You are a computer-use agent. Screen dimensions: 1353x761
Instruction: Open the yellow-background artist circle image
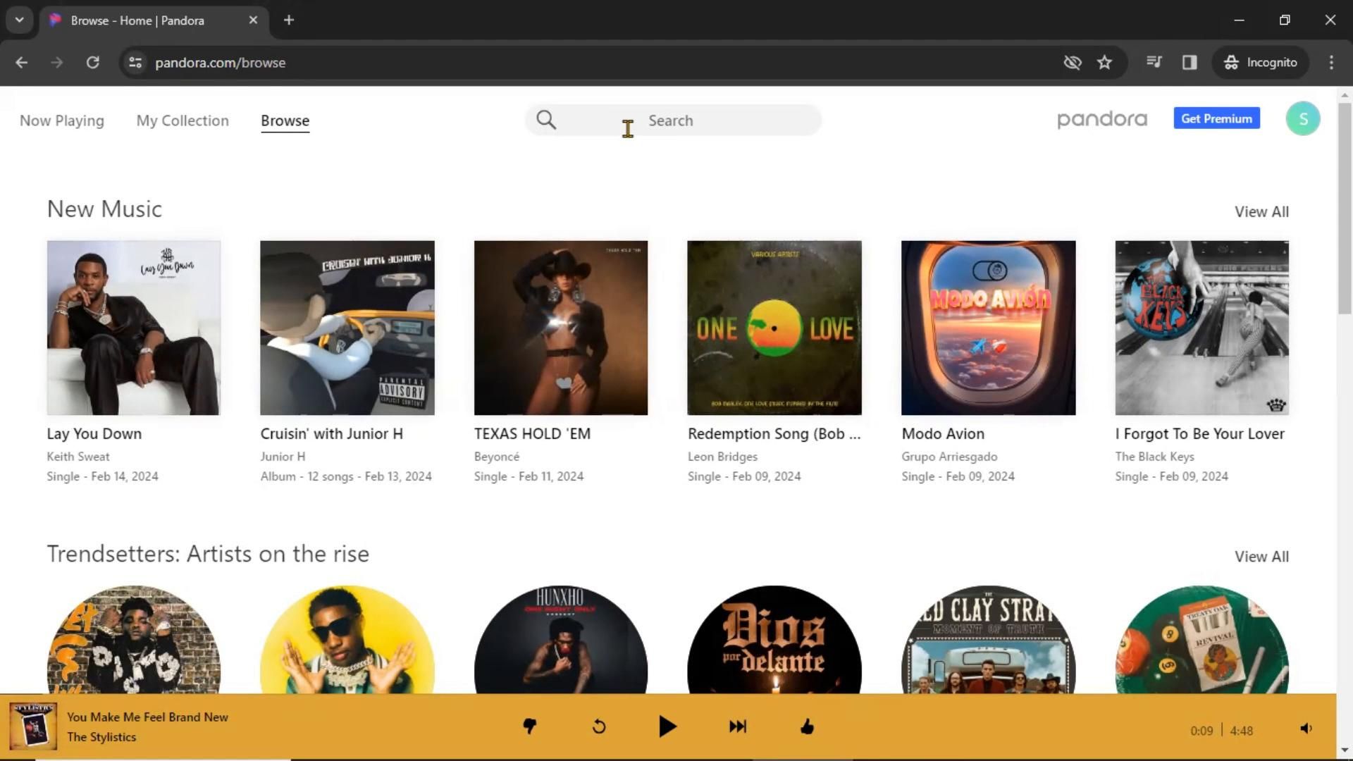tap(347, 640)
